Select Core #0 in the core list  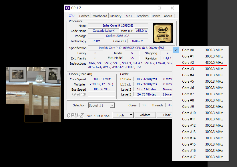click(x=200, y=50)
